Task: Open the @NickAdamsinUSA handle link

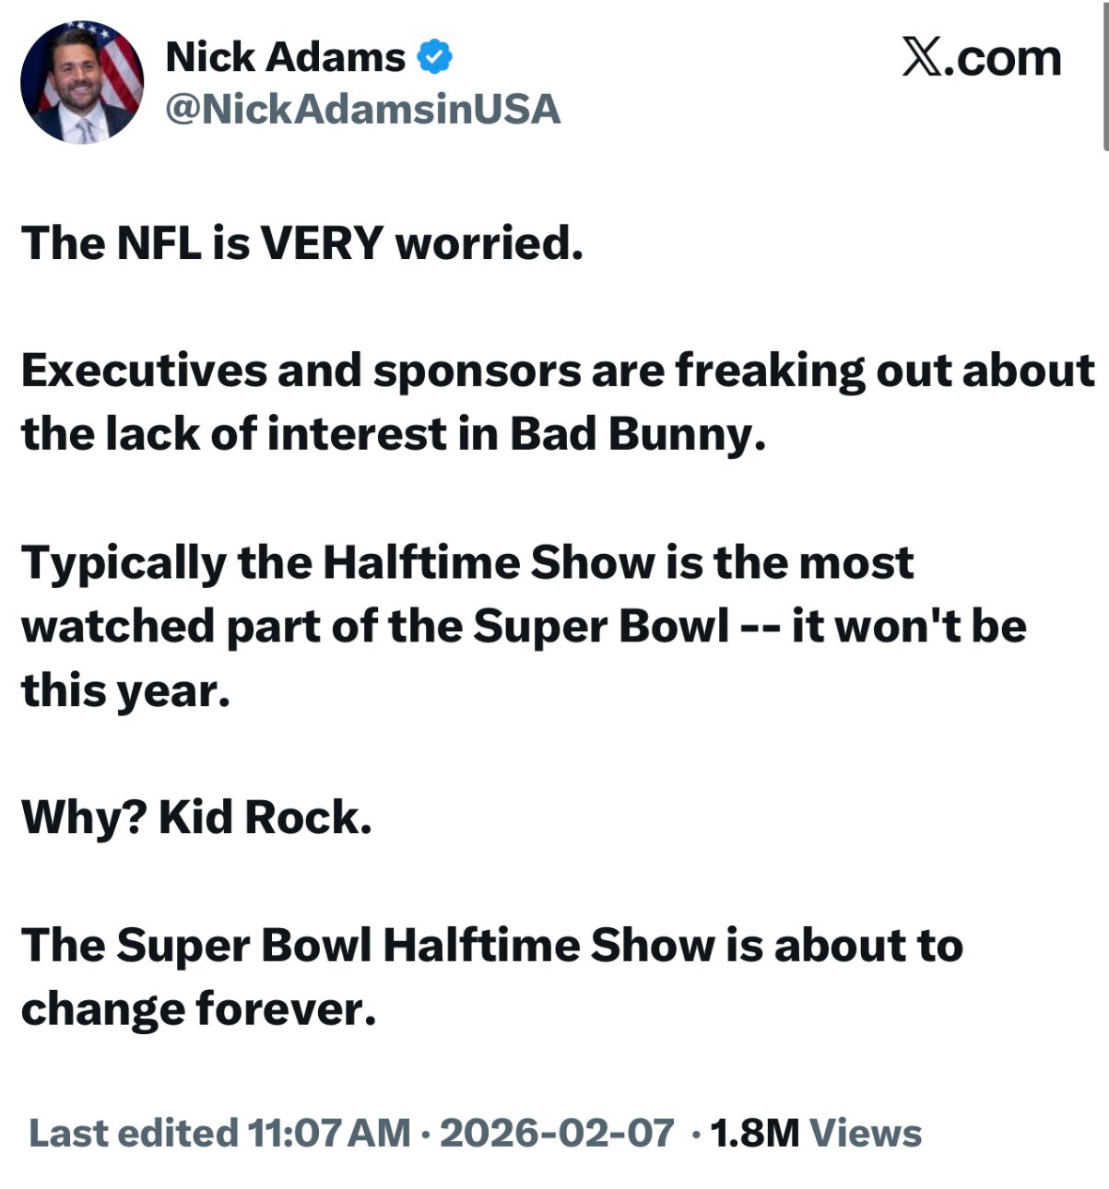Action: point(362,109)
